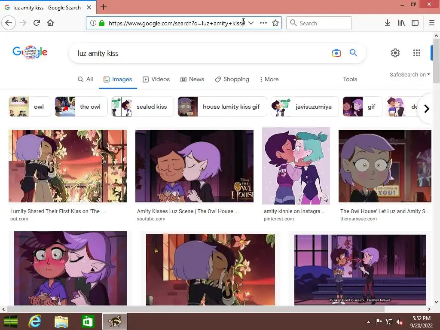Open page actions three-dot menu in address bar
The width and height of the screenshot is (440, 330).
click(263, 23)
